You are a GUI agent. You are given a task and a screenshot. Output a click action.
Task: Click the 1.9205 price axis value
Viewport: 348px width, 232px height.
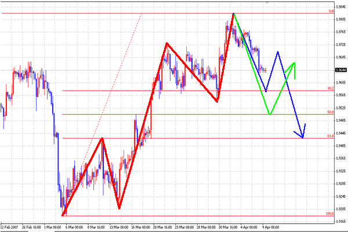click(x=341, y=209)
